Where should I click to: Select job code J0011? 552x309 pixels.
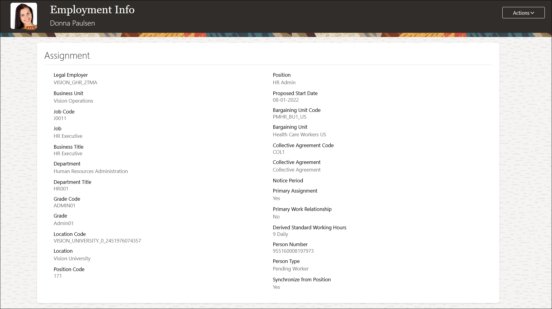point(60,118)
